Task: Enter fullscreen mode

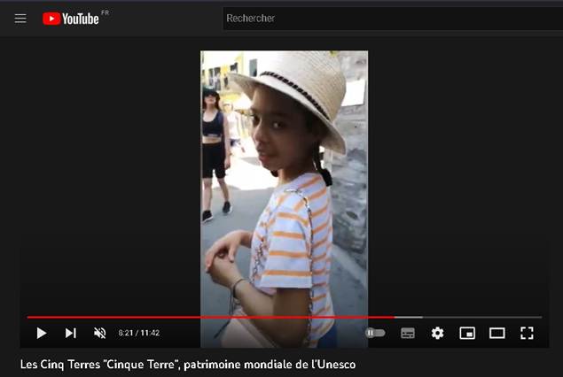Action: point(527,333)
